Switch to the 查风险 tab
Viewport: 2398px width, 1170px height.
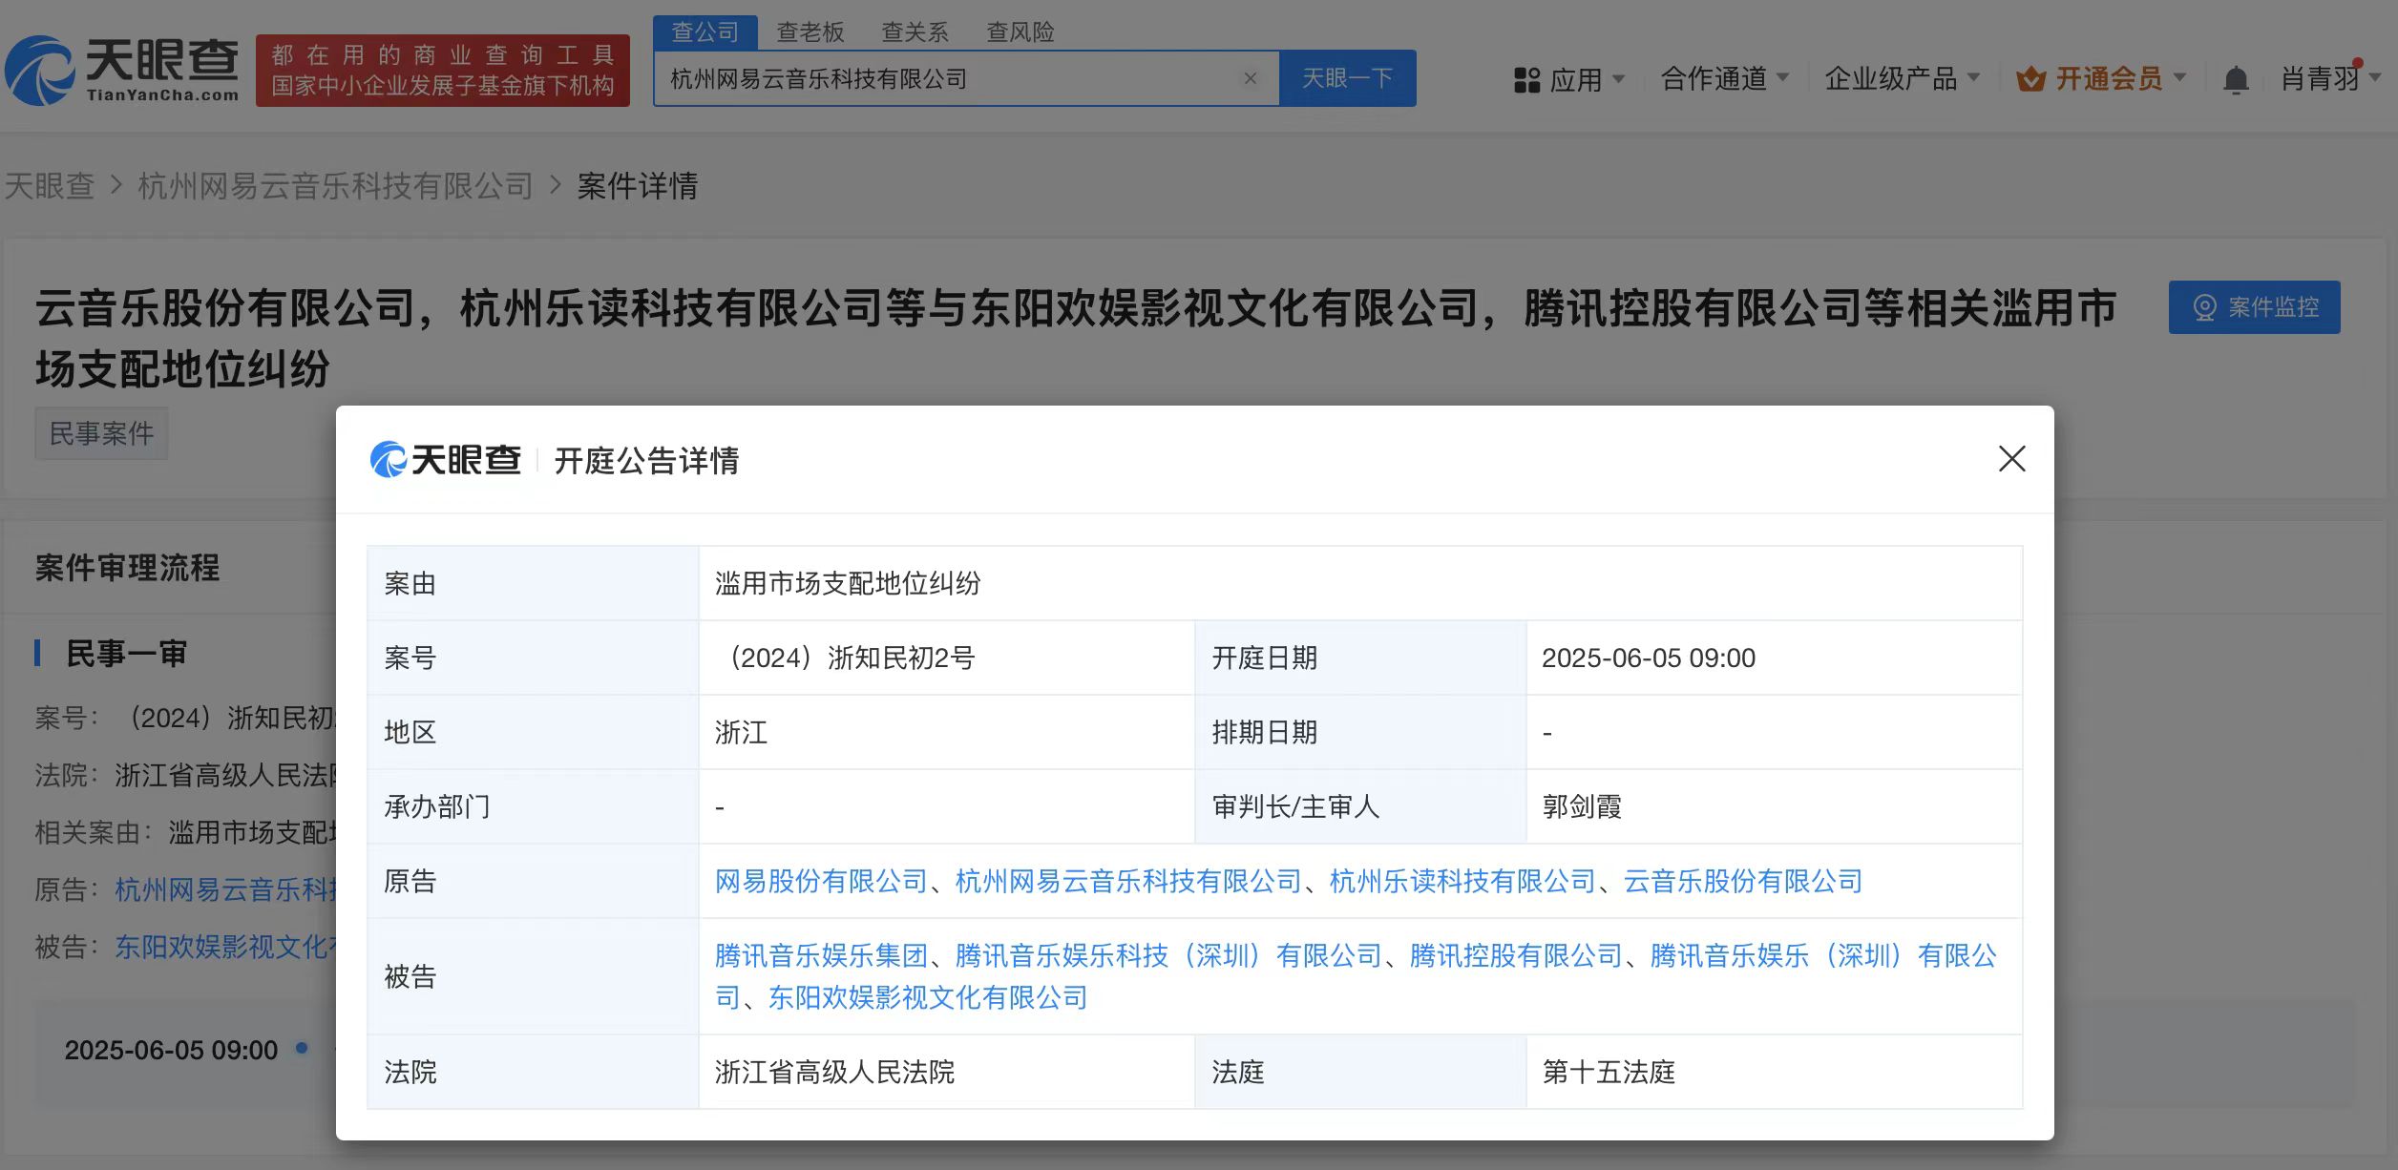1020,32
